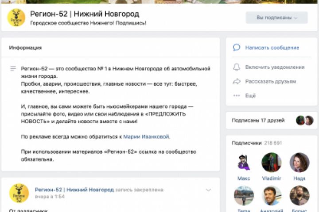
Task: Enable notifications via Включить уведомления
Action: point(275,67)
